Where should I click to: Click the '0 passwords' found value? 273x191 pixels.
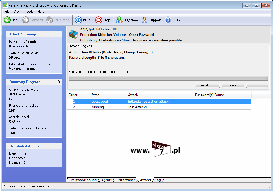point(19,46)
